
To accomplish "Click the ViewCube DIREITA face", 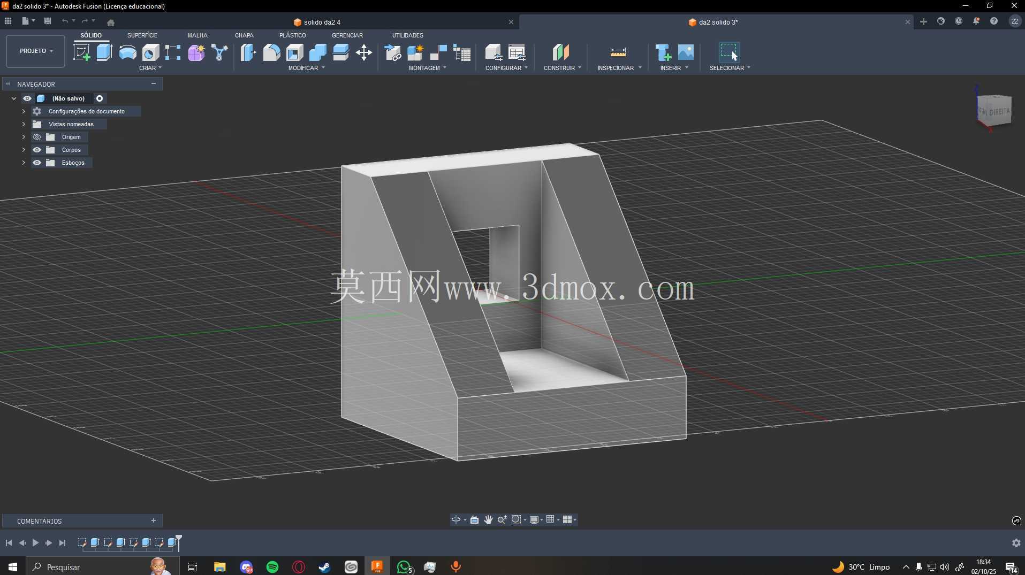I will coord(999,112).
